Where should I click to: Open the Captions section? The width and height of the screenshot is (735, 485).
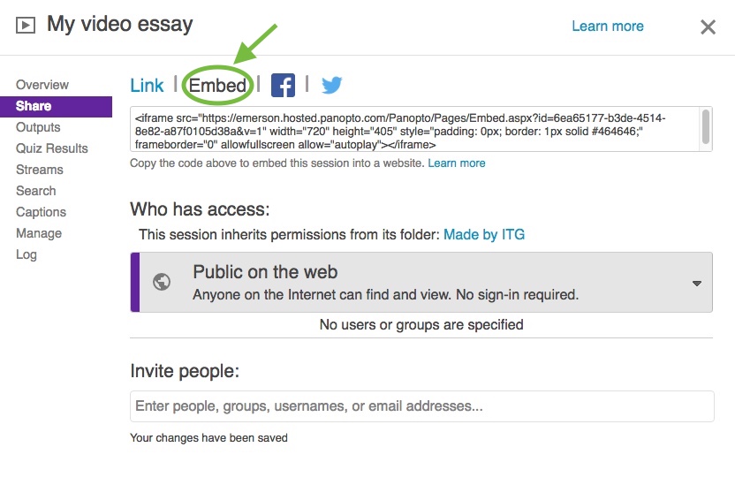point(41,212)
